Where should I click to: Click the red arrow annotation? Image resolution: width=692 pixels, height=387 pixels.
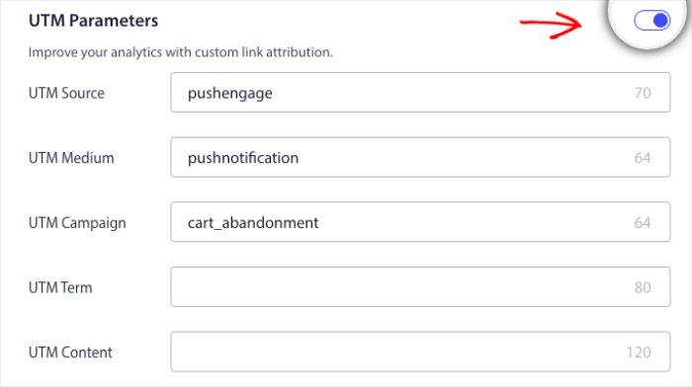point(552,25)
